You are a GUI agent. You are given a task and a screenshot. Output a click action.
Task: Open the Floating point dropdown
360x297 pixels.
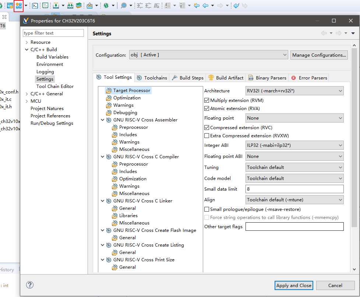pos(294,118)
